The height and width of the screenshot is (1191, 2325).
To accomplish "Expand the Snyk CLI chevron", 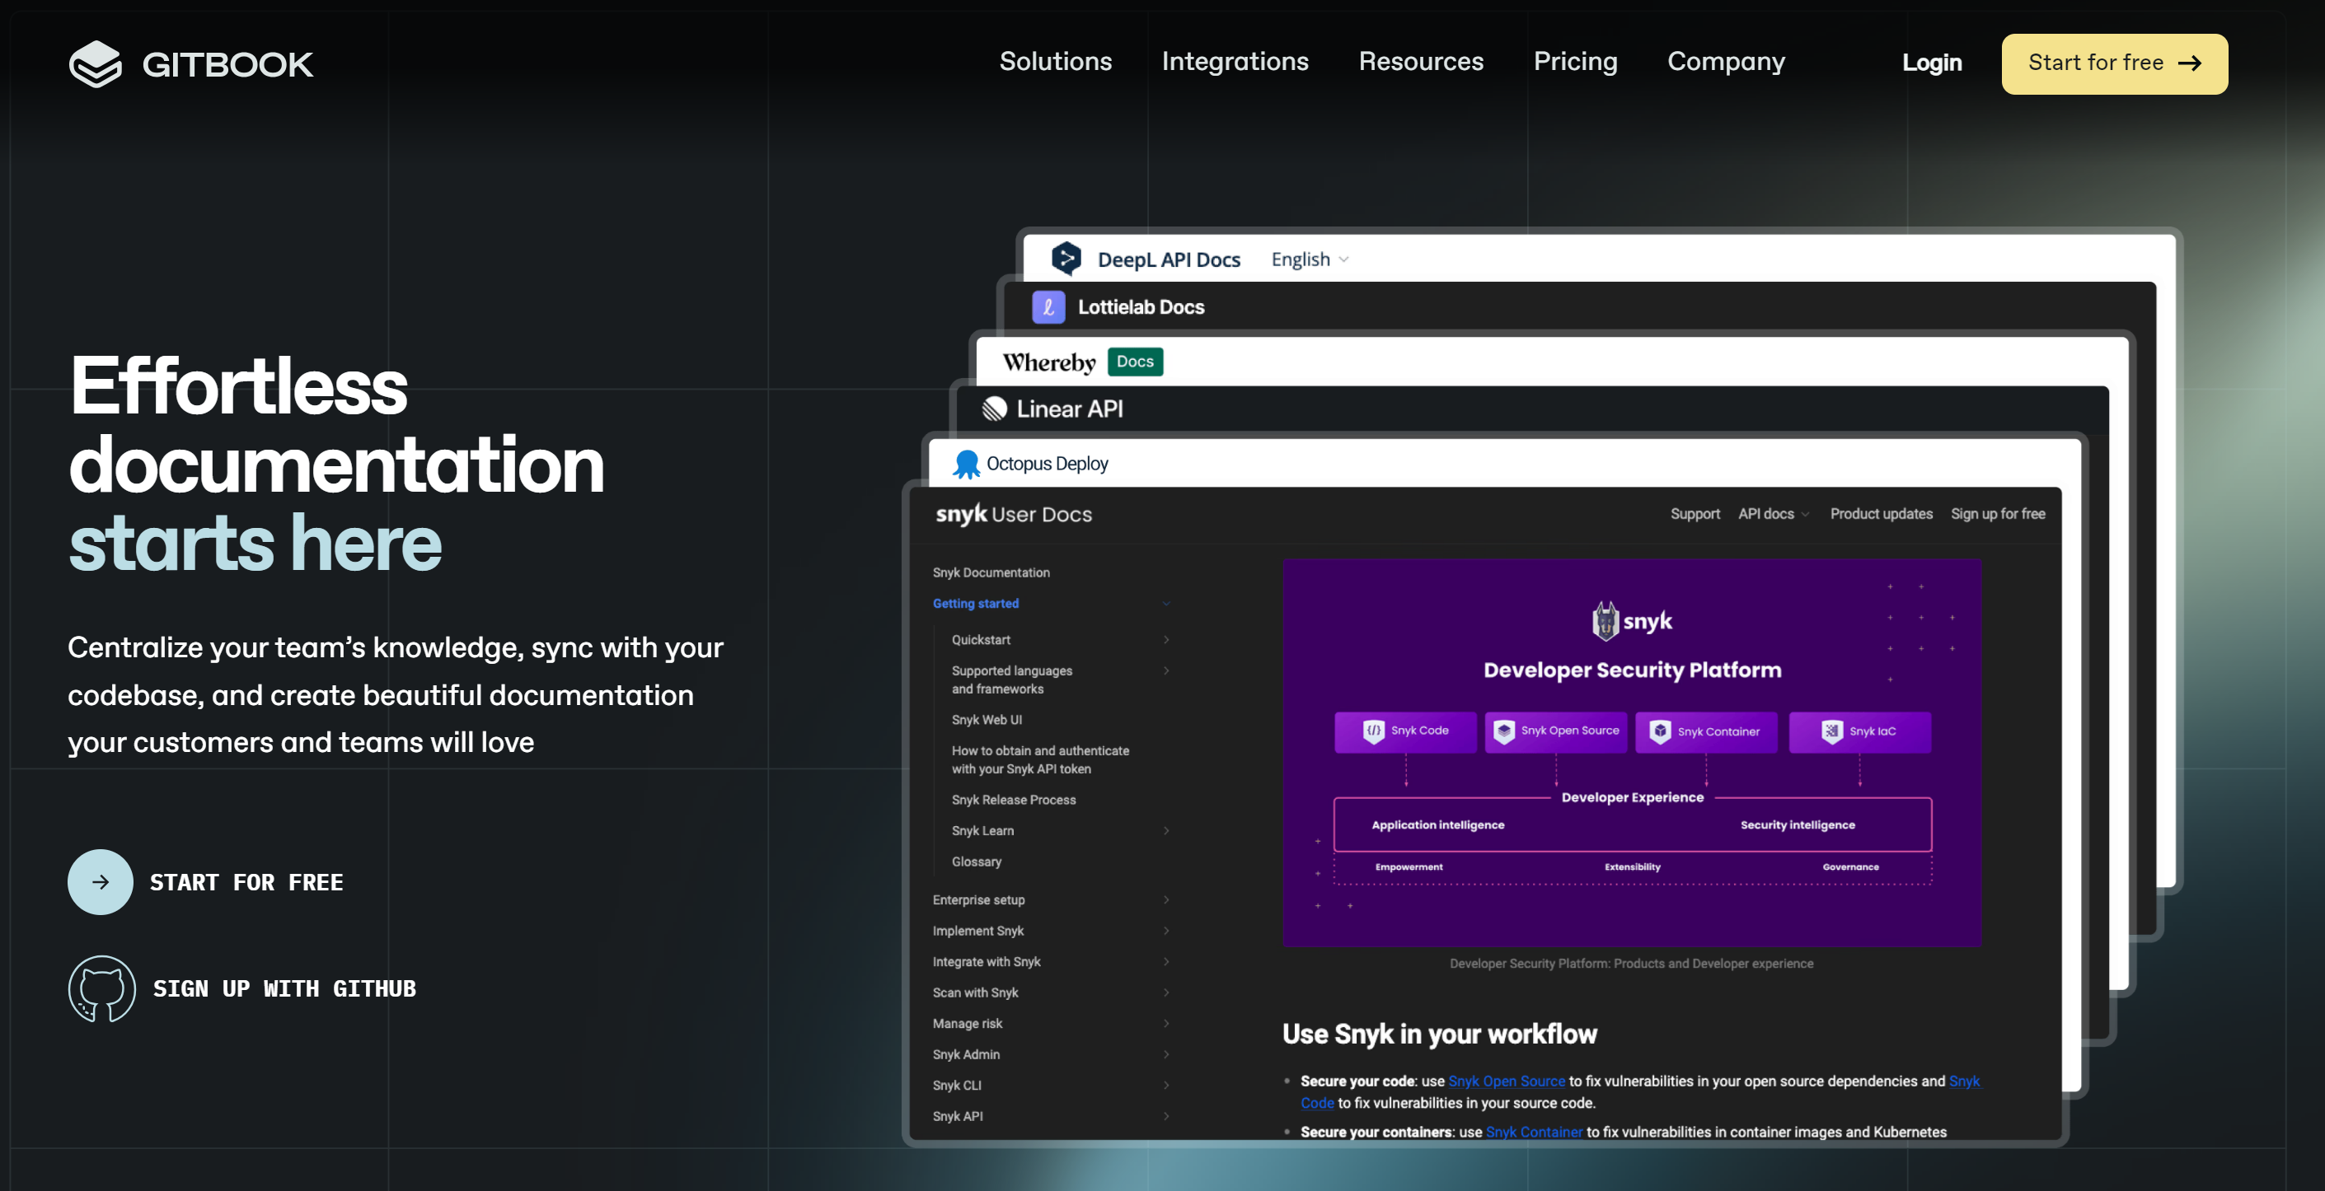I will tap(1165, 1086).
